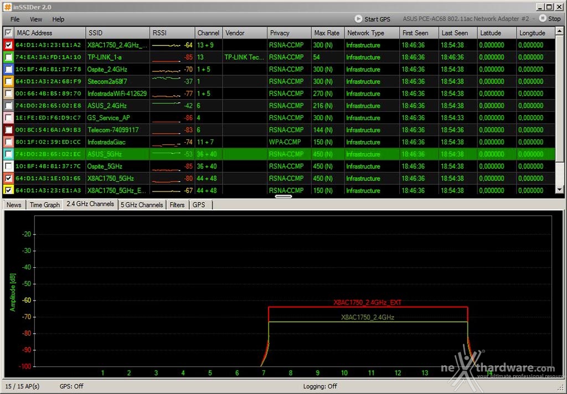Open the Filters tab
This screenshot has height=394, width=567.
(x=177, y=205)
